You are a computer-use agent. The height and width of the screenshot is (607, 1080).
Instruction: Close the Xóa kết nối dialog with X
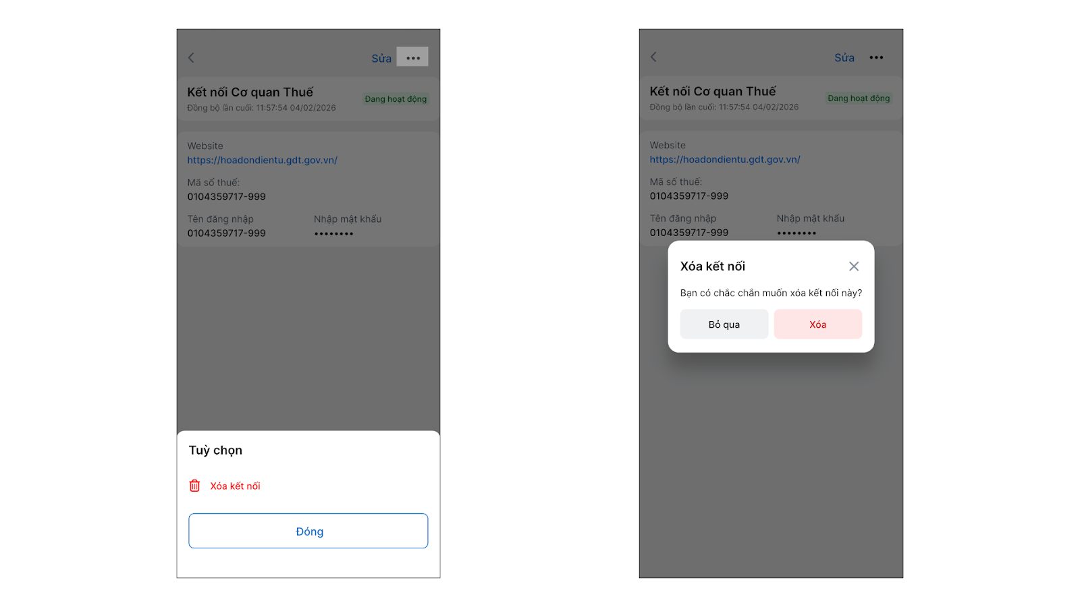click(854, 266)
